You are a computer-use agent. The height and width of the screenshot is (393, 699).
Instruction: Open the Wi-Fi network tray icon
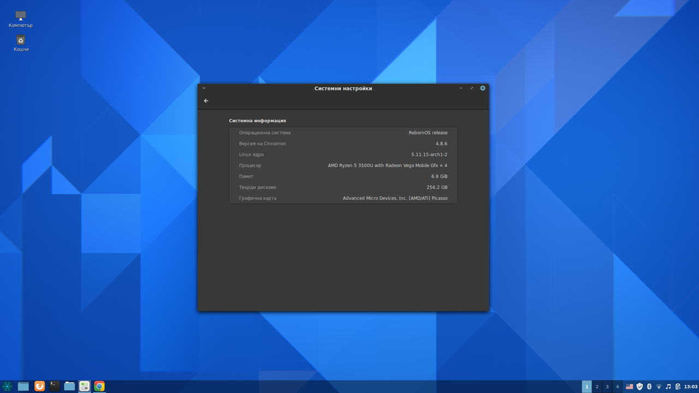(x=659, y=386)
